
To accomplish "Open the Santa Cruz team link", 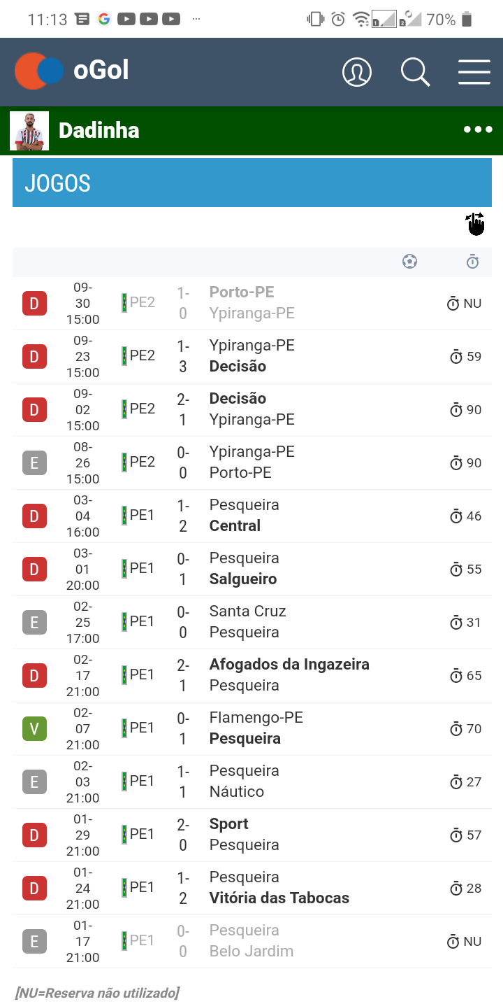I will (x=247, y=611).
